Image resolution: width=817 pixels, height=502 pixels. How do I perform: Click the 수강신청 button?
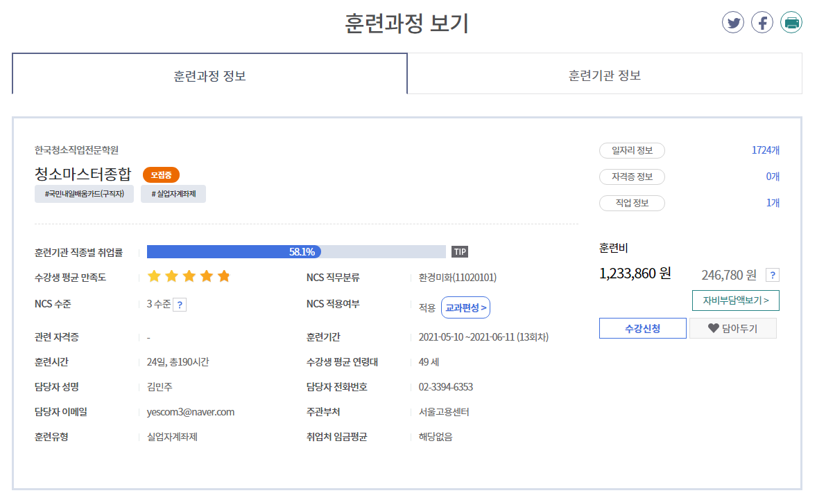[642, 328]
